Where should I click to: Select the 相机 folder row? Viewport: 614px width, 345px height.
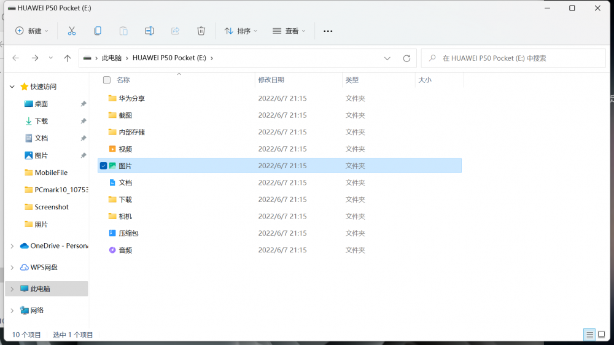[x=279, y=216]
